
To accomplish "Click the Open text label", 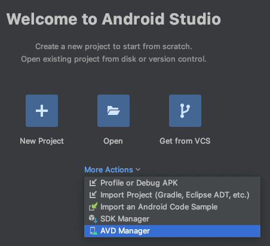I will pyautogui.click(x=113, y=141).
